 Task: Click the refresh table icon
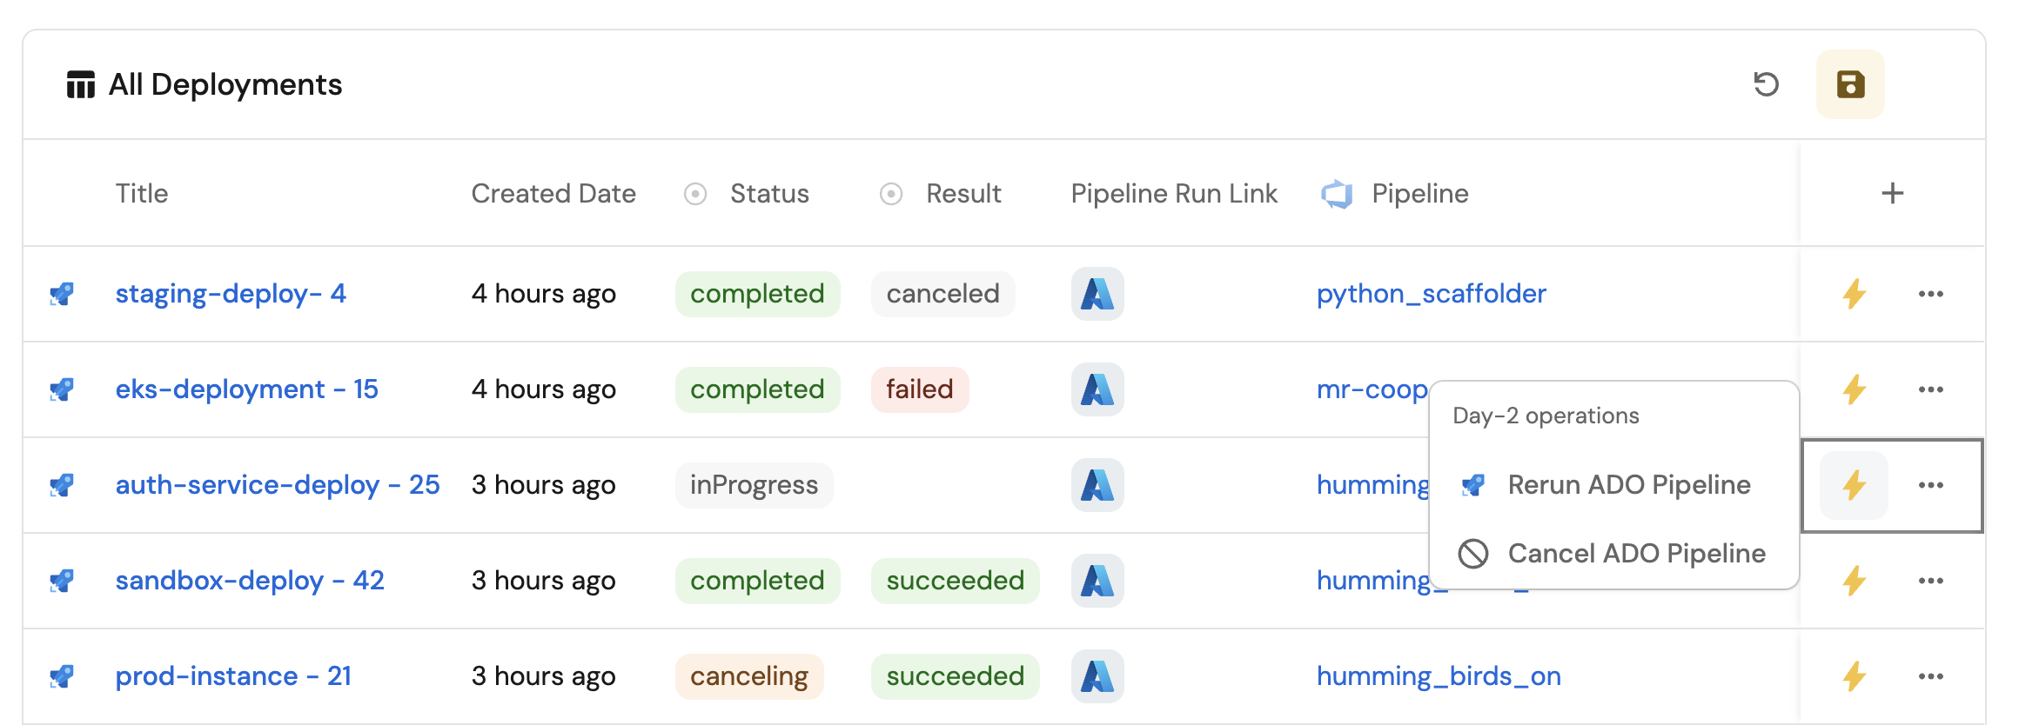pos(1766,84)
